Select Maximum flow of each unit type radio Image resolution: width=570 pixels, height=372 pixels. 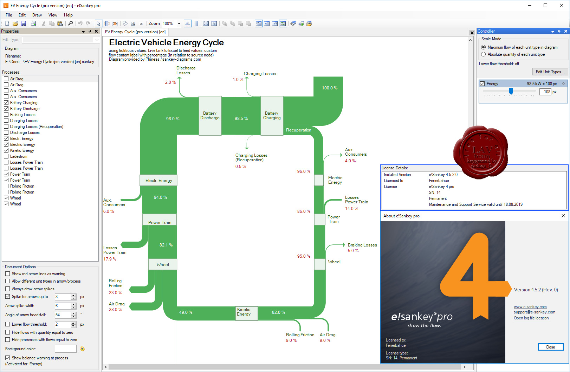point(483,47)
